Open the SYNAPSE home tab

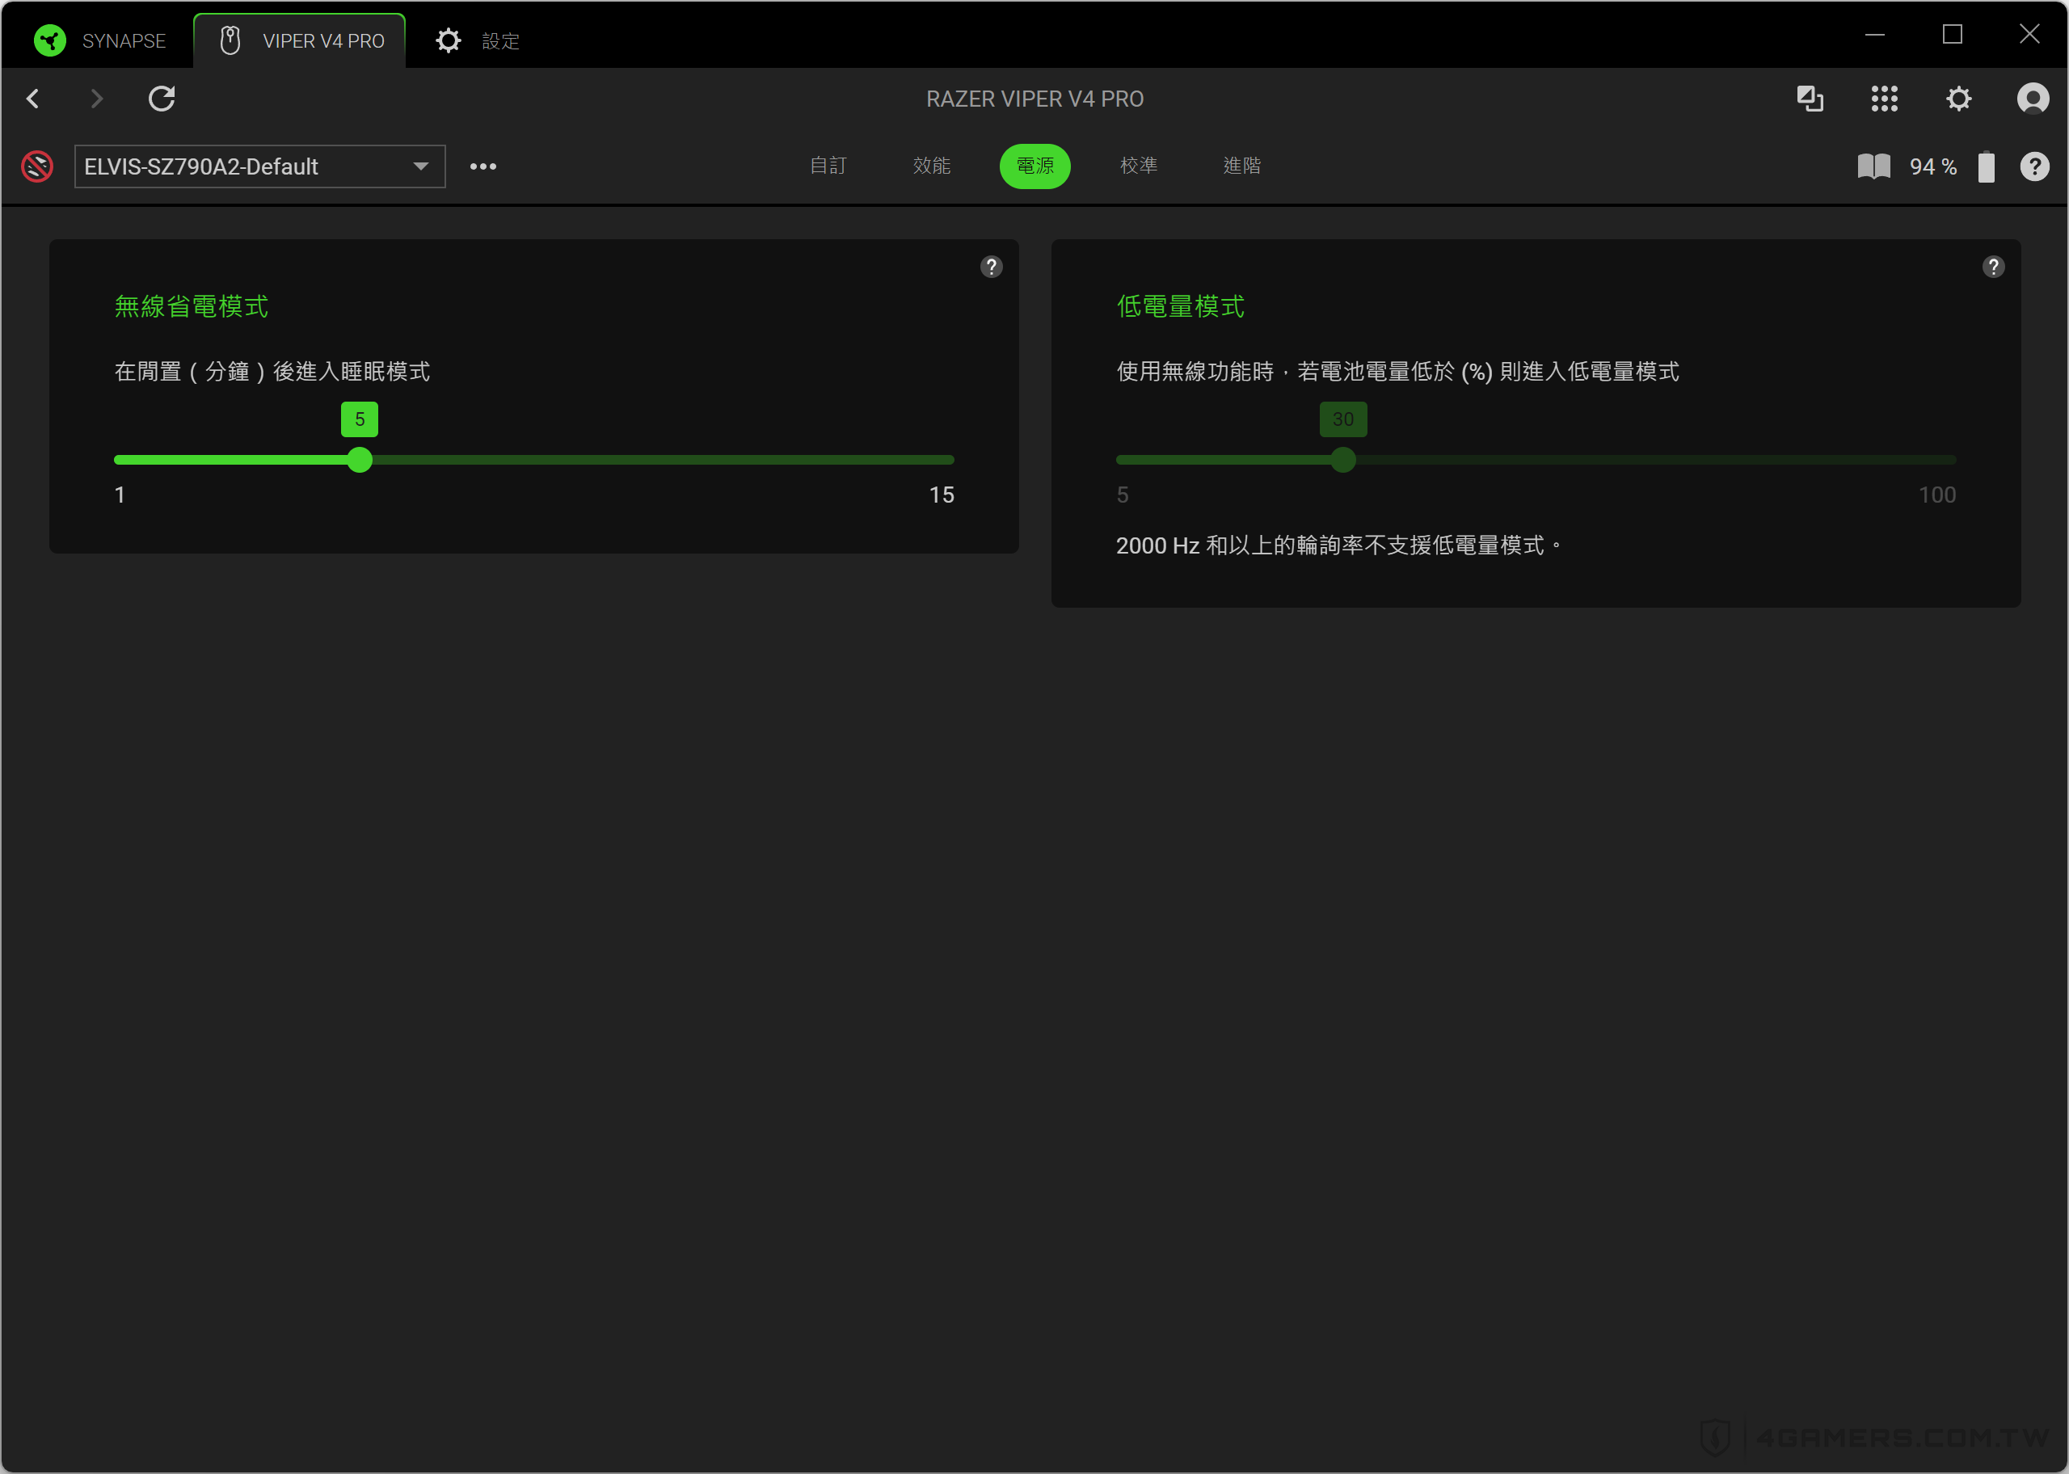tap(100, 41)
